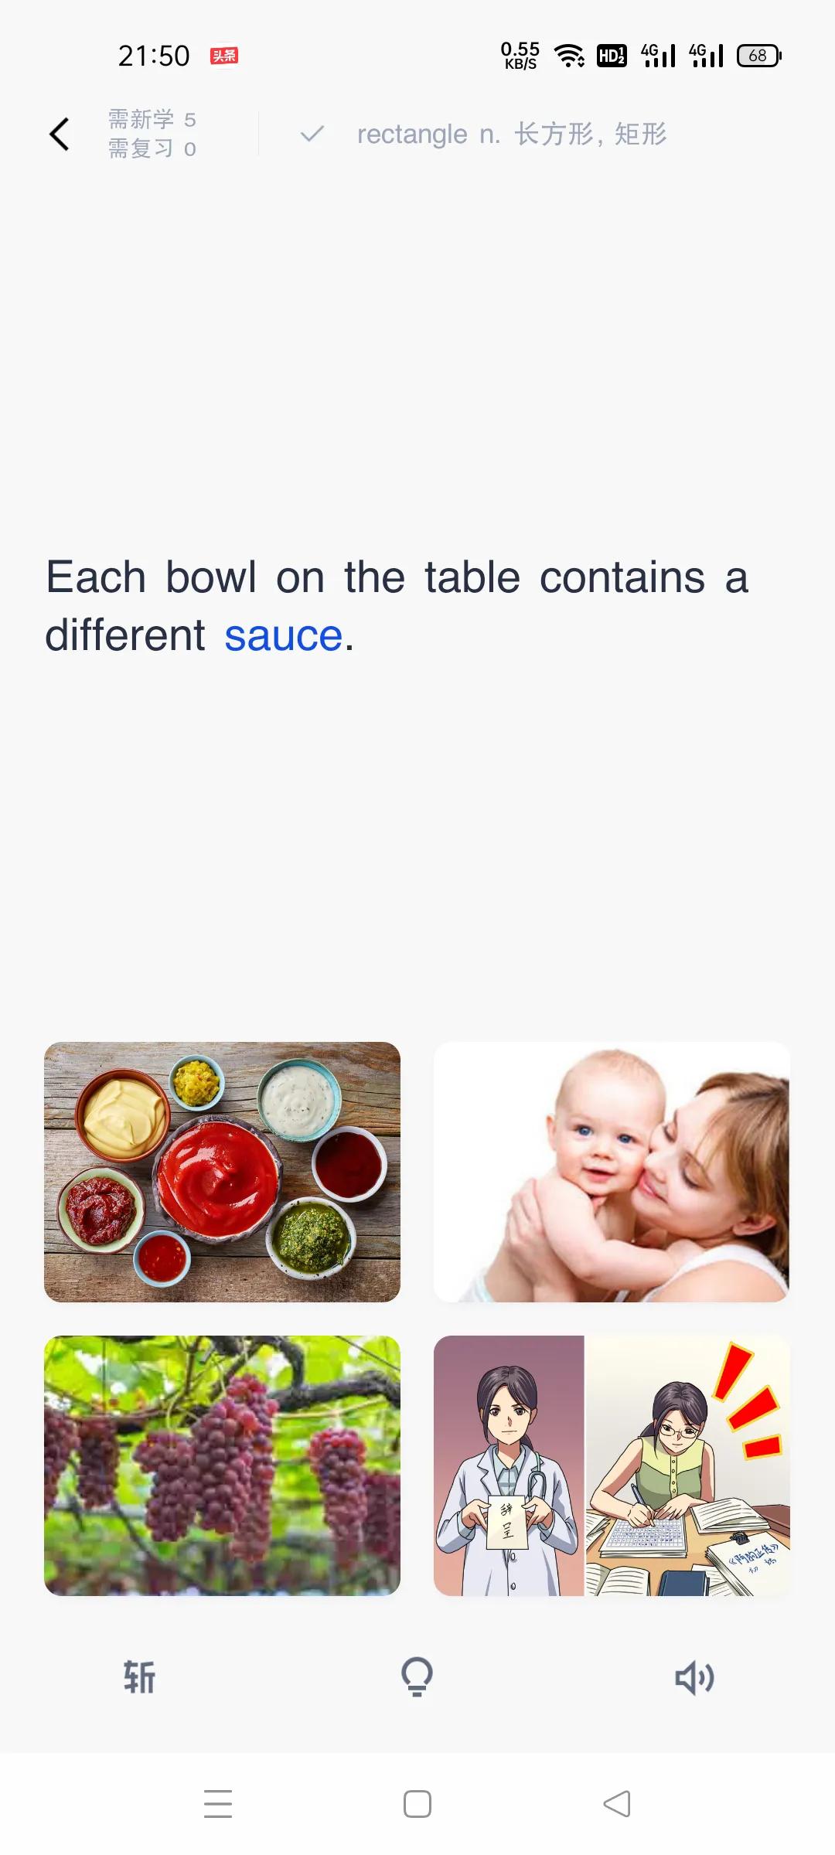The image size is (835, 1855).
Task: Select the cartoon doctor and student picture
Action: (612, 1465)
